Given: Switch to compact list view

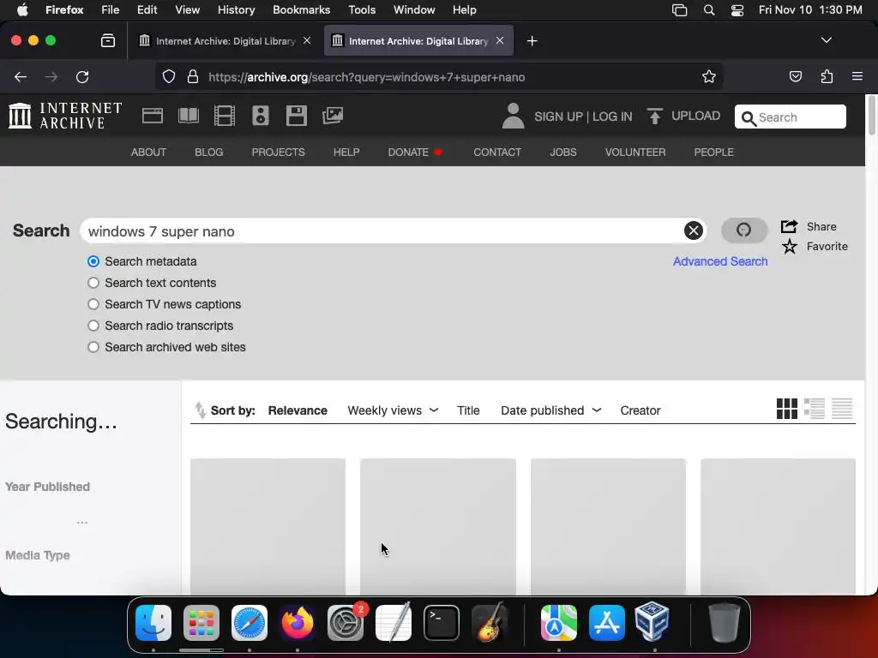Looking at the screenshot, I should (x=842, y=409).
